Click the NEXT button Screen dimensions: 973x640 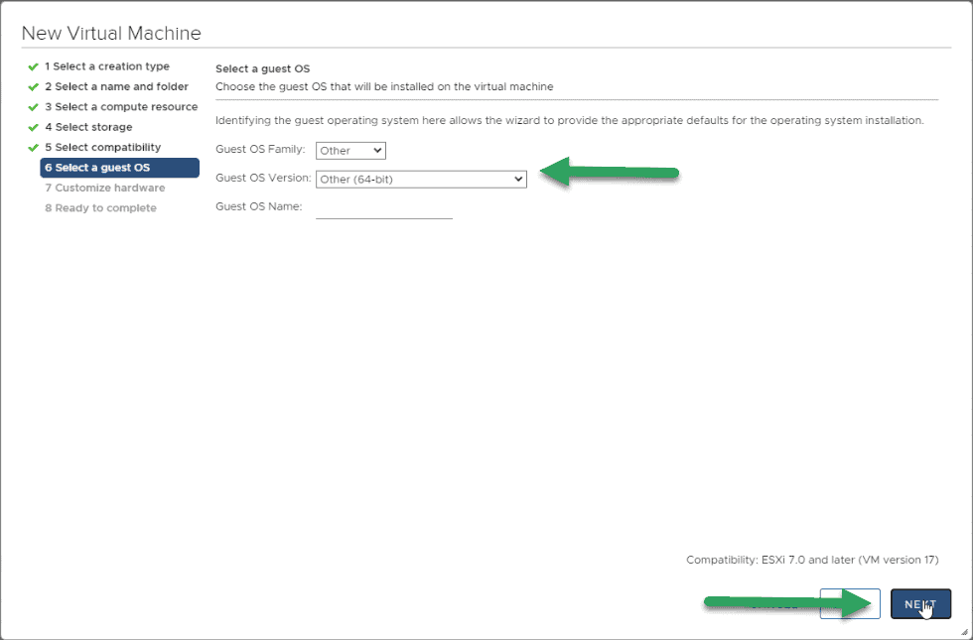tap(921, 604)
